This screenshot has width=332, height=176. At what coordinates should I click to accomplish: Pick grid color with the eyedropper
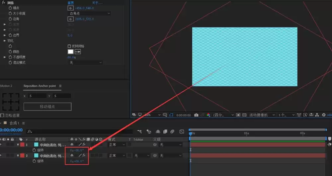click(78, 52)
